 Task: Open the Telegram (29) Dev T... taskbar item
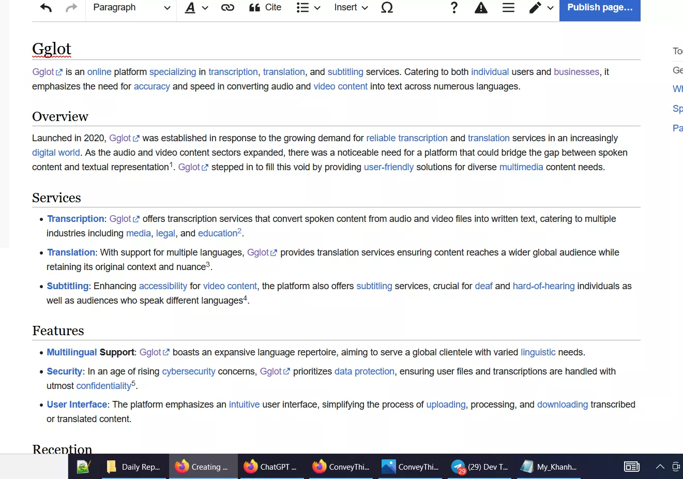pyautogui.click(x=479, y=467)
